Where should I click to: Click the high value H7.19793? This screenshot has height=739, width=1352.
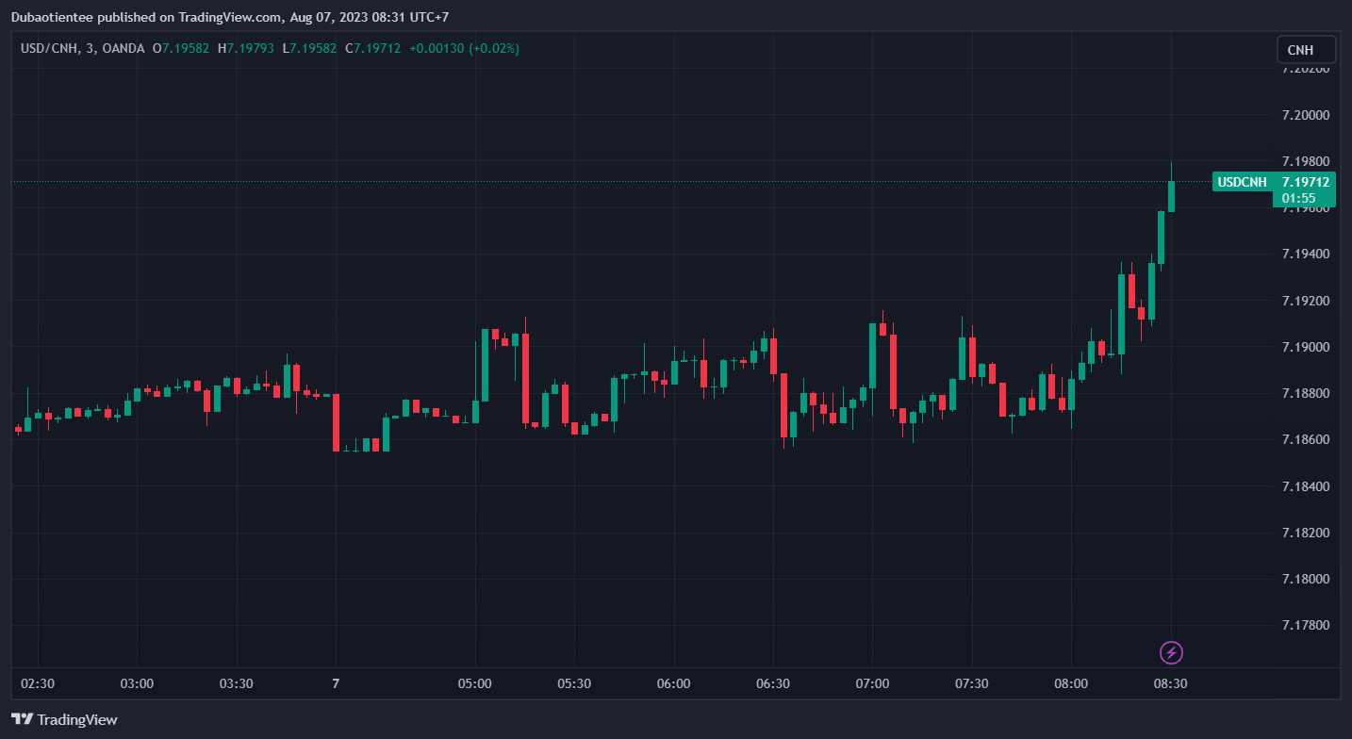(x=245, y=48)
